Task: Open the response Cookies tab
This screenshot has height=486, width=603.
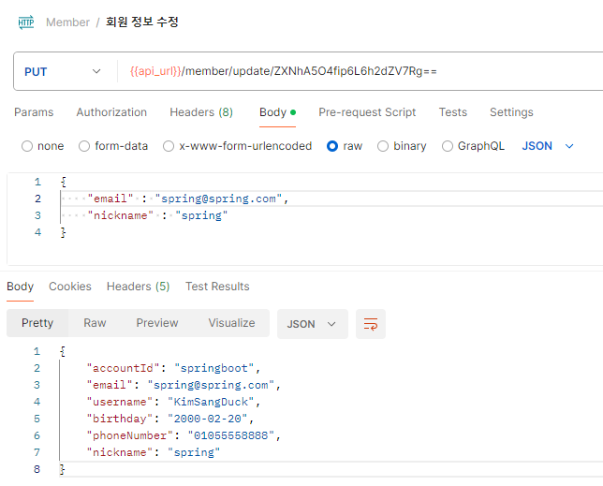Action: click(x=70, y=287)
